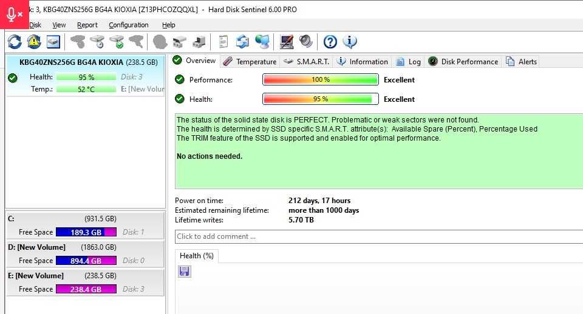Click 'Excellent' next to the Performance bar
The height and width of the screenshot is (314, 583).
coord(399,80)
